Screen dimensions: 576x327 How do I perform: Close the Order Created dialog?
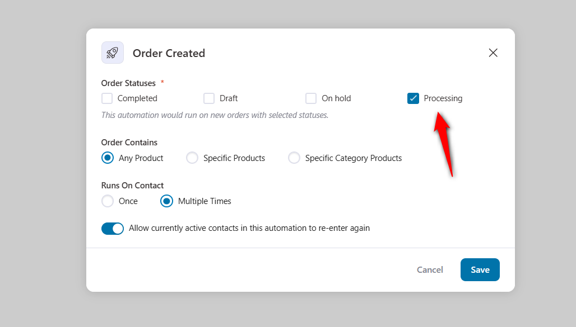point(493,53)
